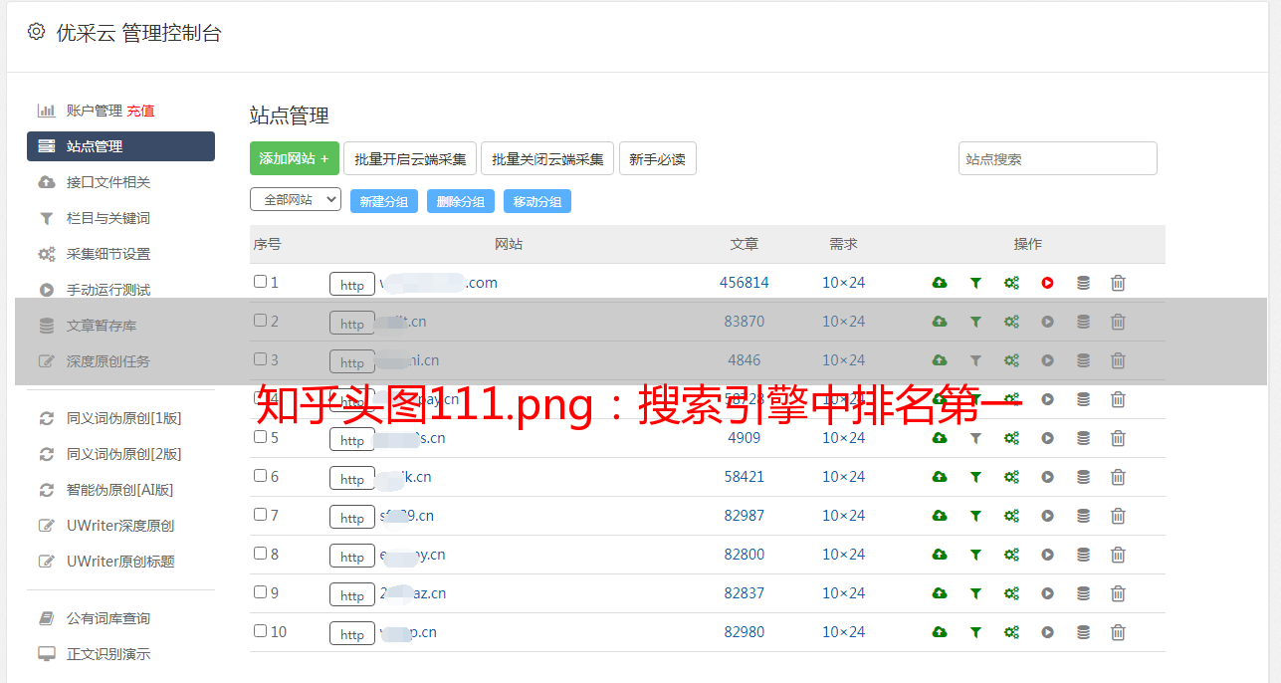Open the http selector in row 6
The height and width of the screenshot is (683, 1281).
[x=352, y=479]
